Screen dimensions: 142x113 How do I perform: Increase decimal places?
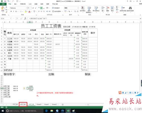pos(75,11)
